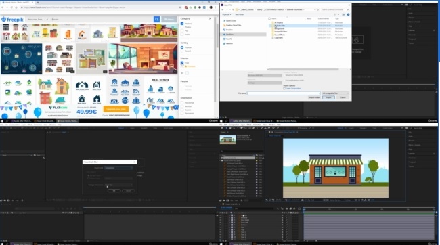Screen dimensions: 440x245
Task: Open the Footage Dimensions dropdown showing Layer Size
Action: point(118,185)
